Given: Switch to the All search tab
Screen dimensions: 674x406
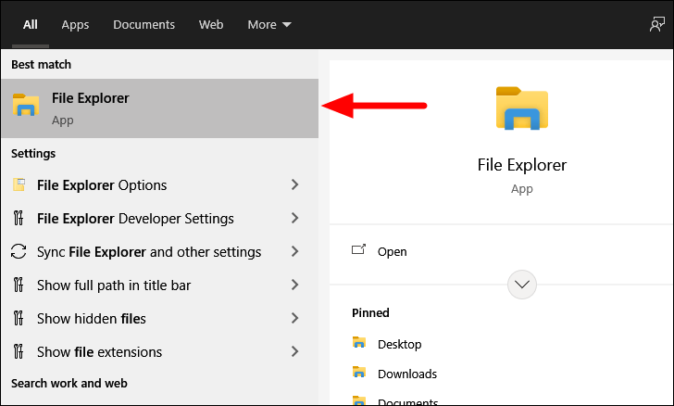Looking at the screenshot, I should tap(30, 24).
